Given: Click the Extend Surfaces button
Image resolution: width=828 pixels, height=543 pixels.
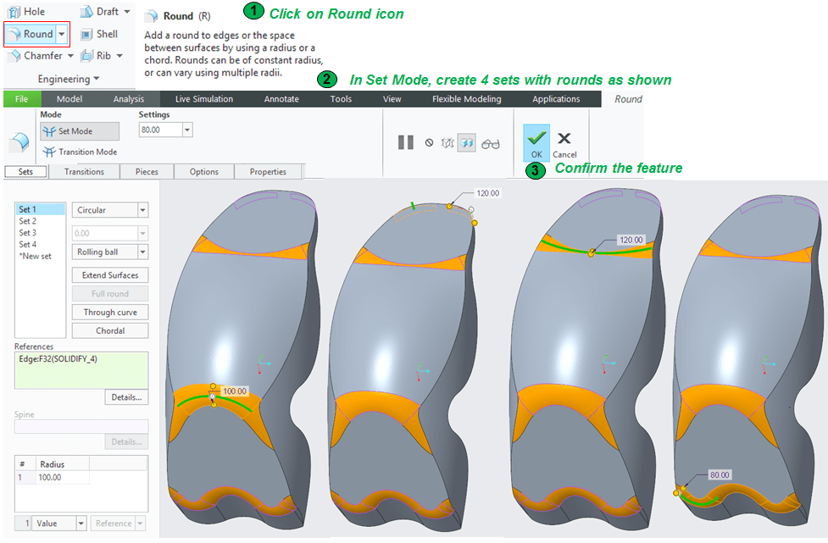Looking at the screenshot, I should click(x=110, y=275).
